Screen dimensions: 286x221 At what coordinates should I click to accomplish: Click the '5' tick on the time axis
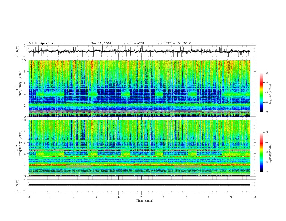[141, 197]
